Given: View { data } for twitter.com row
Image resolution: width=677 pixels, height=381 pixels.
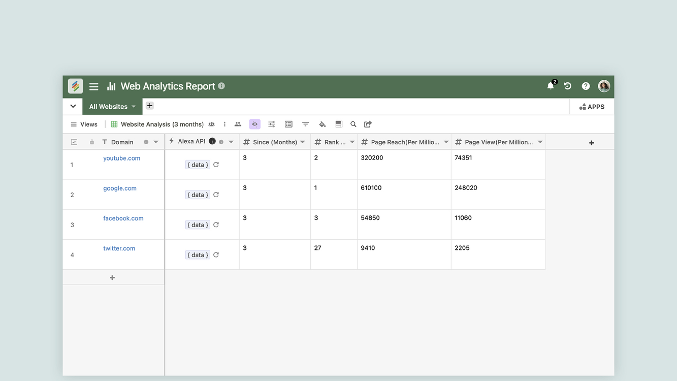Looking at the screenshot, I should pos(198,255).
